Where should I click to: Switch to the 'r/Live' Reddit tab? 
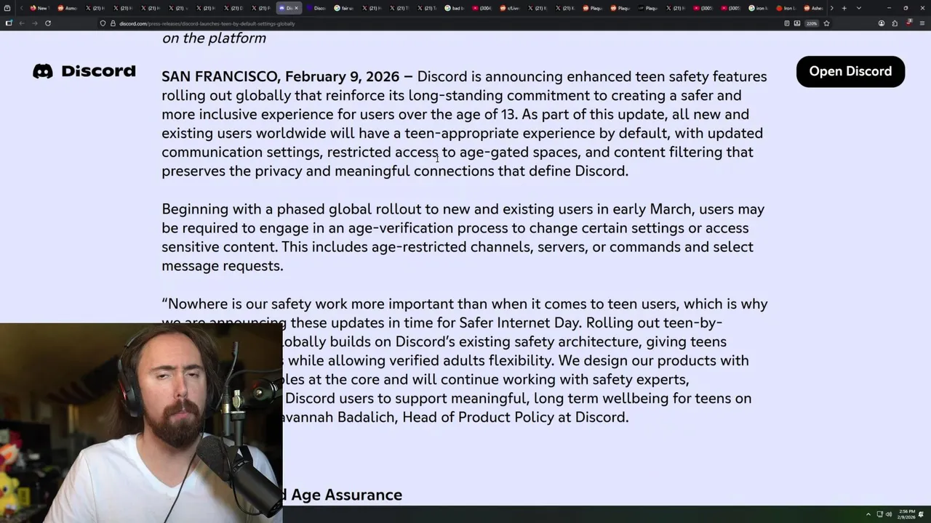tap(509, 8)
